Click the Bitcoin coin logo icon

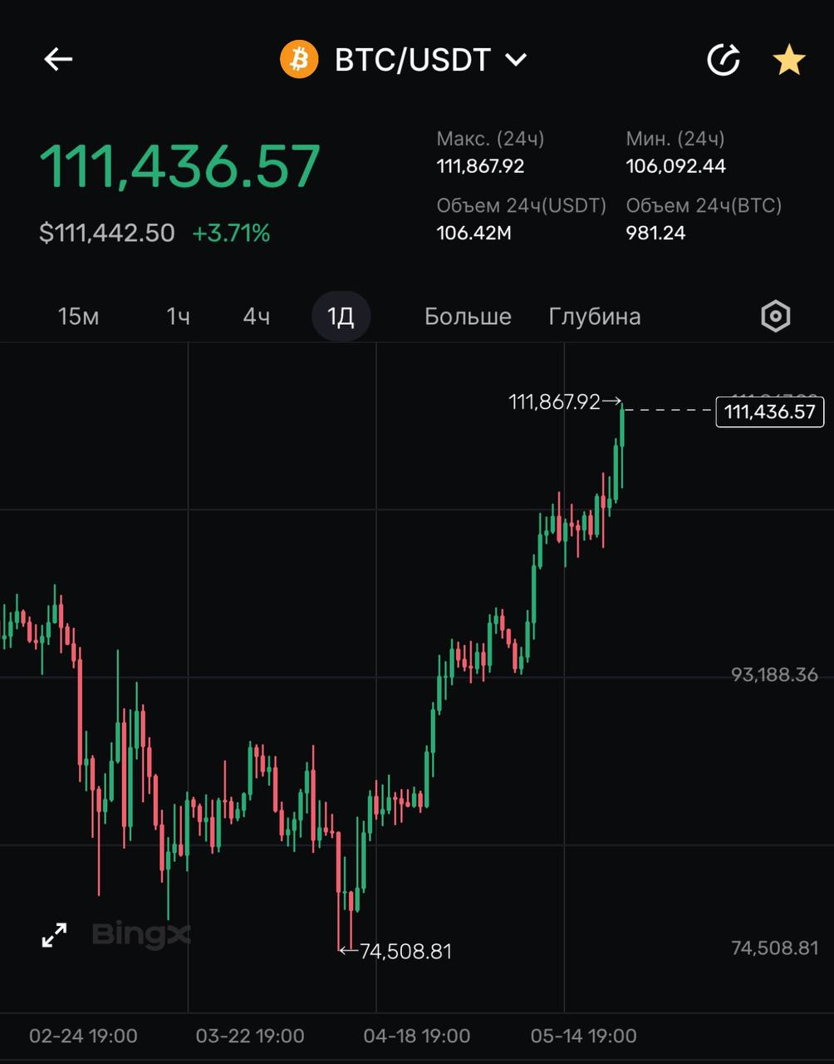click(x=299, y=60)
